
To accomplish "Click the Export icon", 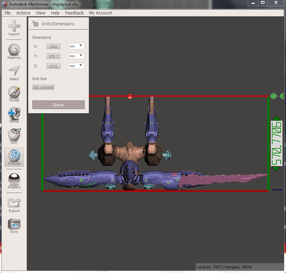I will coord(14,203).
